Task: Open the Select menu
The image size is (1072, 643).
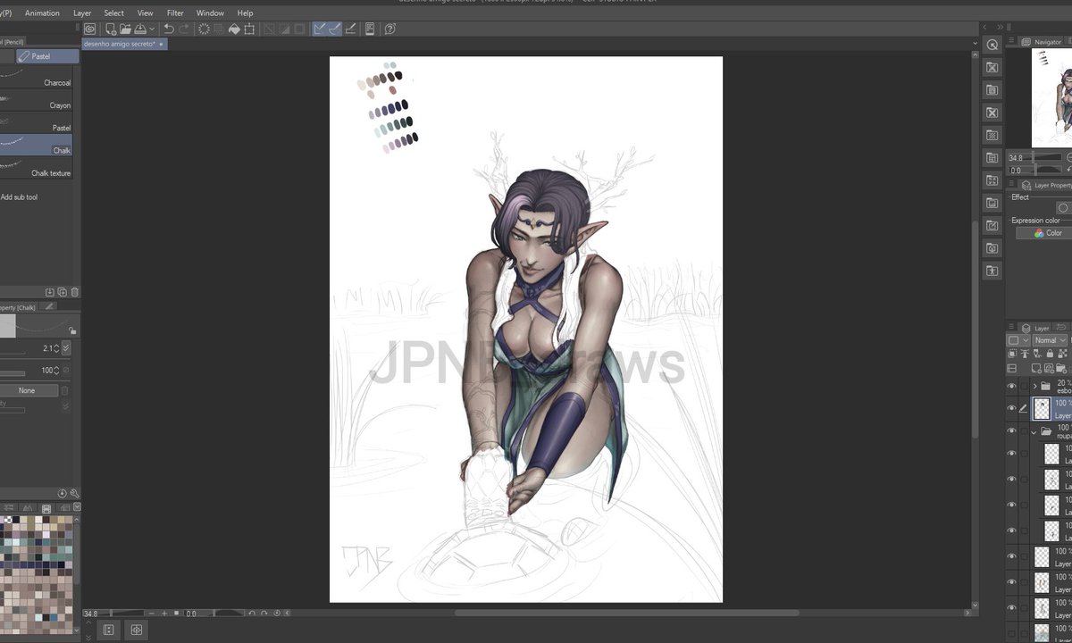Action: click(113, 13)
